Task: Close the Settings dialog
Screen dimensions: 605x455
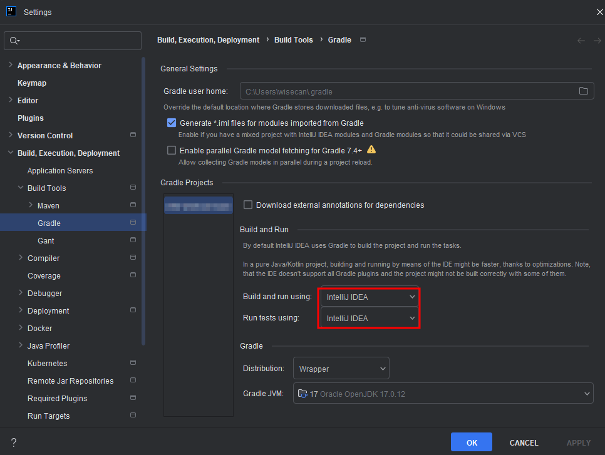Action: coord(599,12)
